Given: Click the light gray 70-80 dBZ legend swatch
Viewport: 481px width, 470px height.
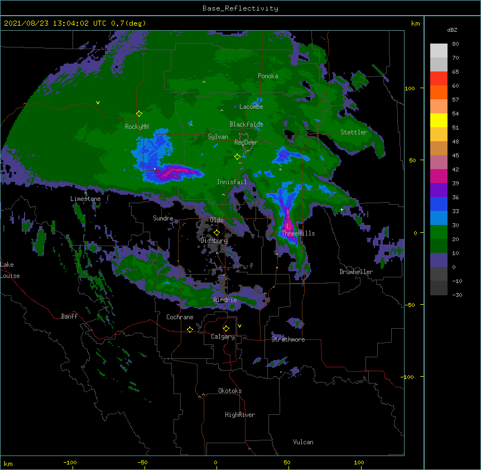Looking at the screenshot, I should click(439, 51).
